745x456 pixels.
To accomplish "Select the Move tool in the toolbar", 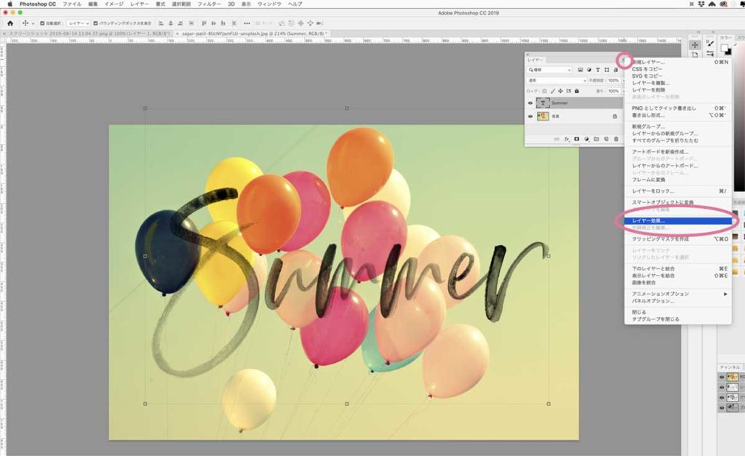I will click(x=695, y=45).
